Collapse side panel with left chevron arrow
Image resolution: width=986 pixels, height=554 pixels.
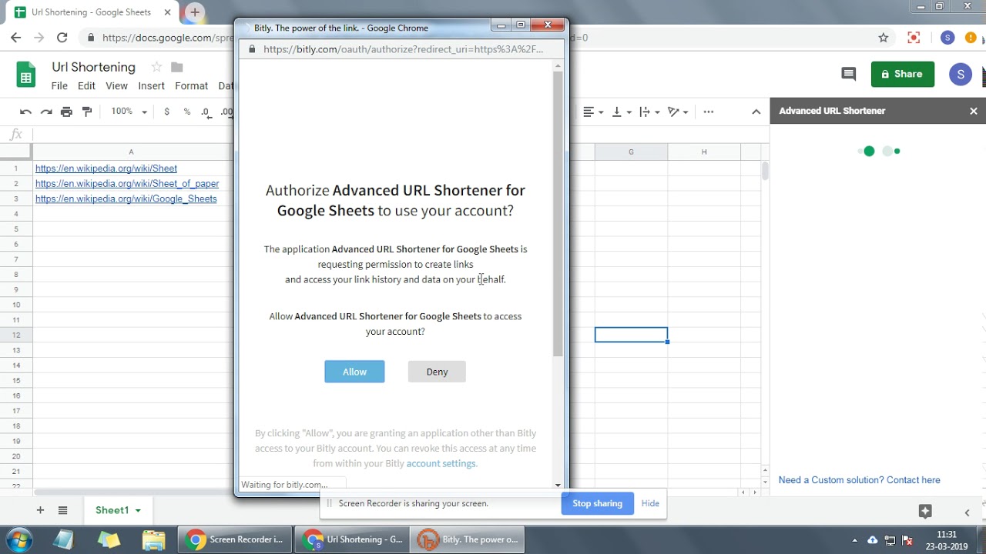click(x=967, y=512)
